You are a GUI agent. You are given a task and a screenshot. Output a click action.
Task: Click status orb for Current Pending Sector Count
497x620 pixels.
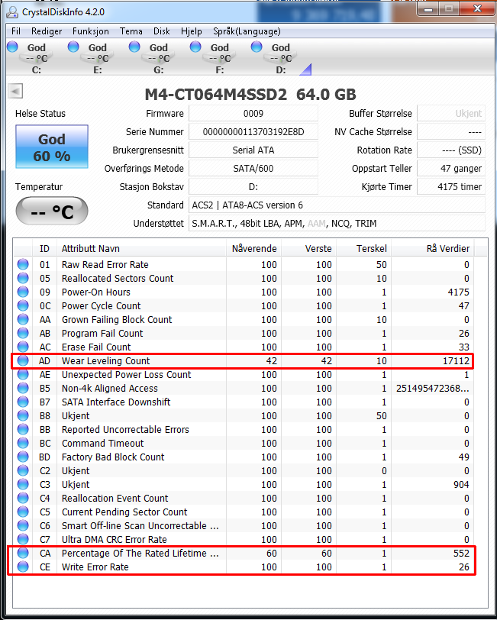23,512
